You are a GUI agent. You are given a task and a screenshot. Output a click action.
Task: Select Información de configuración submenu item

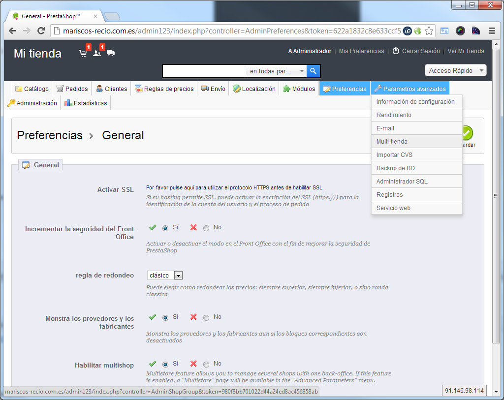[417, 101]
